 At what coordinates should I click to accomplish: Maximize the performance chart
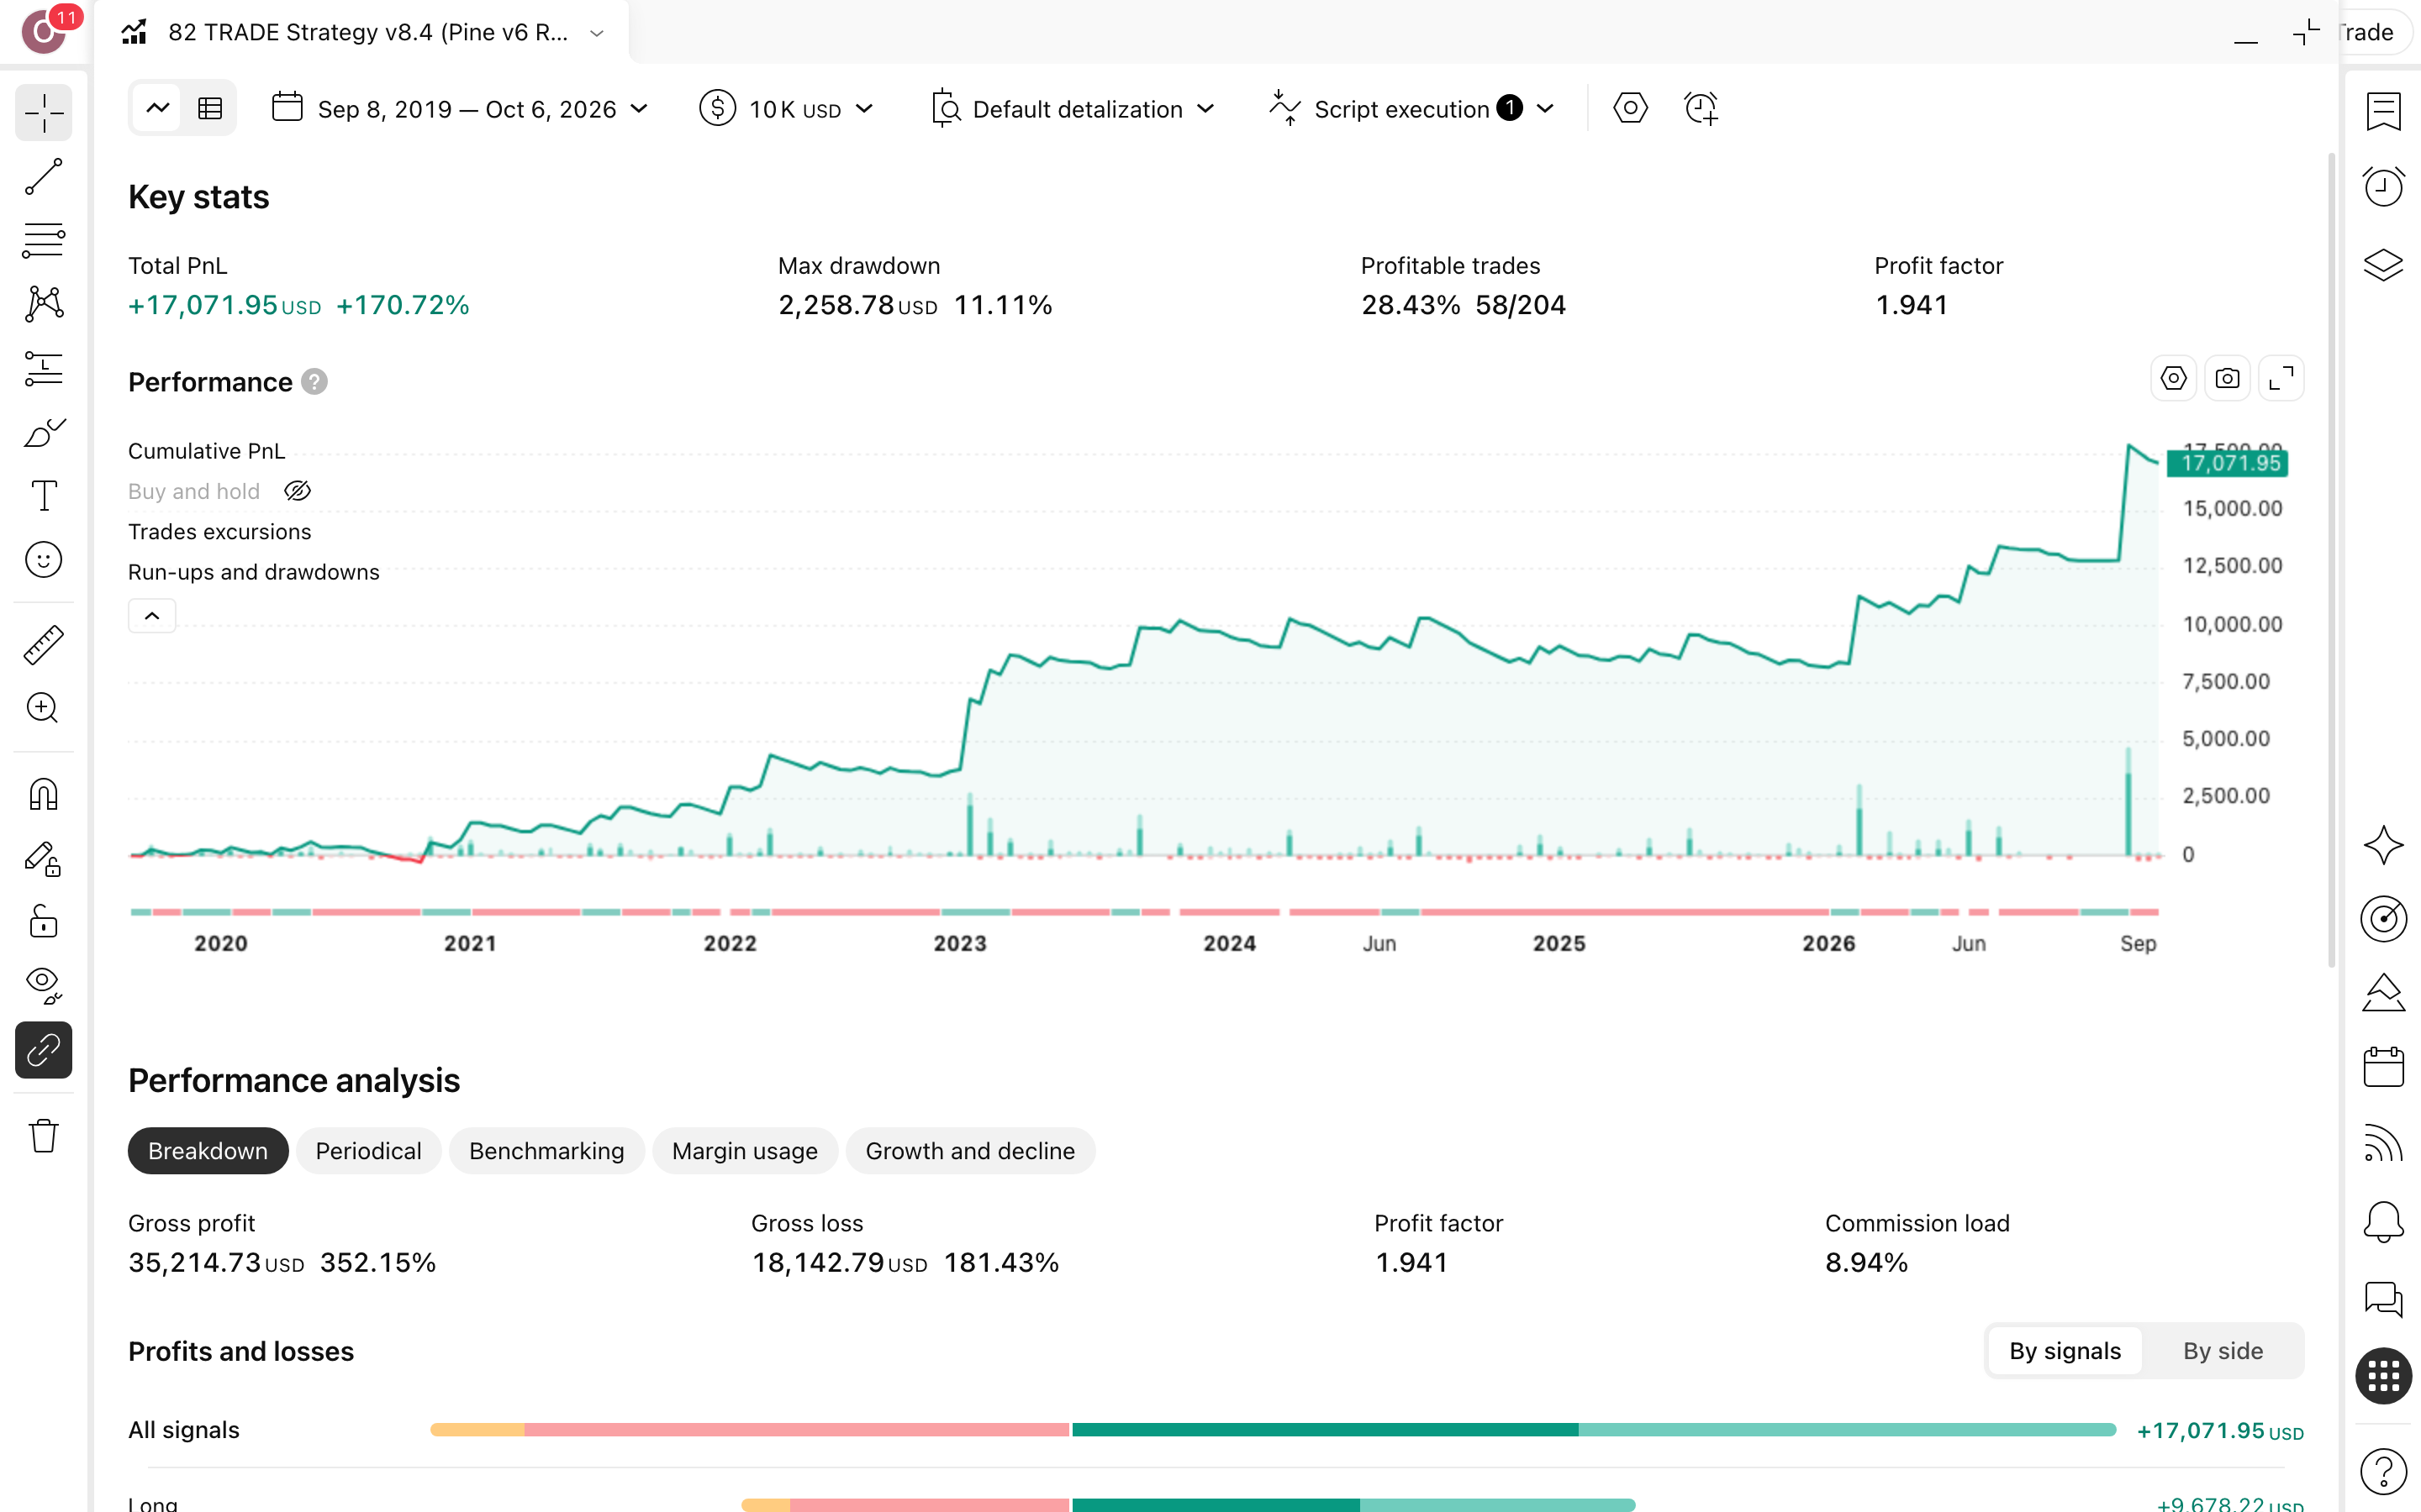(x=2281, y=379)
